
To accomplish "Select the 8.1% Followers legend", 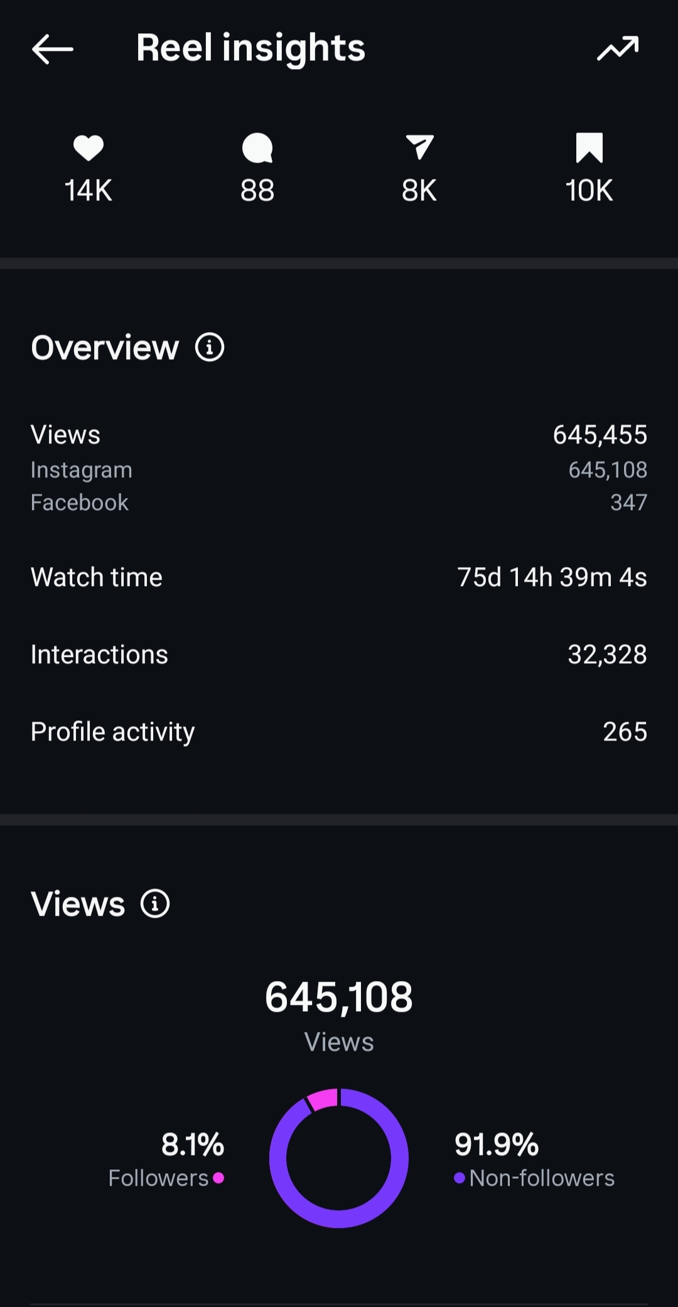I will pyautogui.click(x=166, y=1161).
